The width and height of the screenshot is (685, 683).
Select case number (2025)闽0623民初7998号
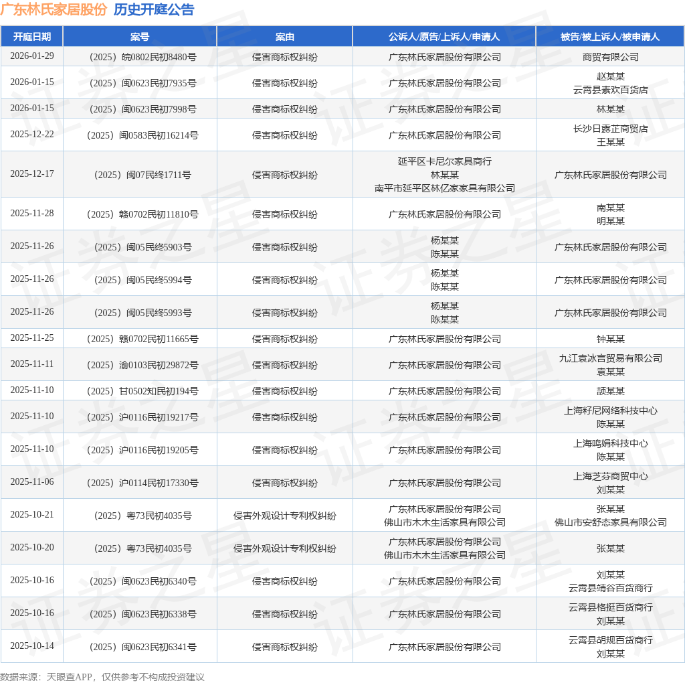142,109
